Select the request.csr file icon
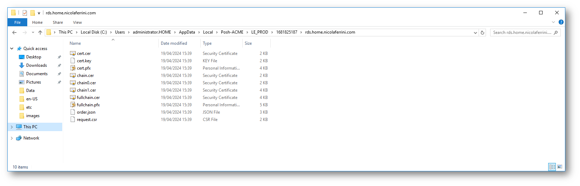 coord(73,120)
